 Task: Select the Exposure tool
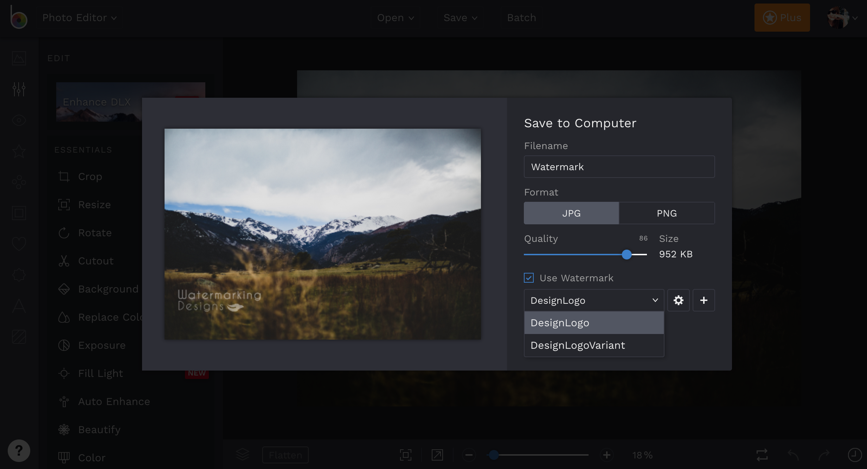click(92, 345)
